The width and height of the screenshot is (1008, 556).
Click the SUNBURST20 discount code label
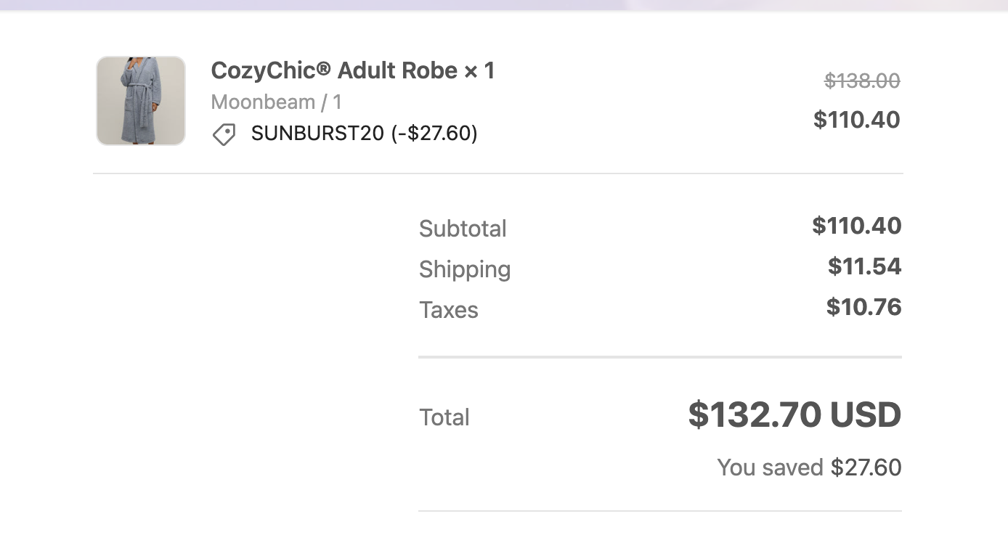coord(317,134)
